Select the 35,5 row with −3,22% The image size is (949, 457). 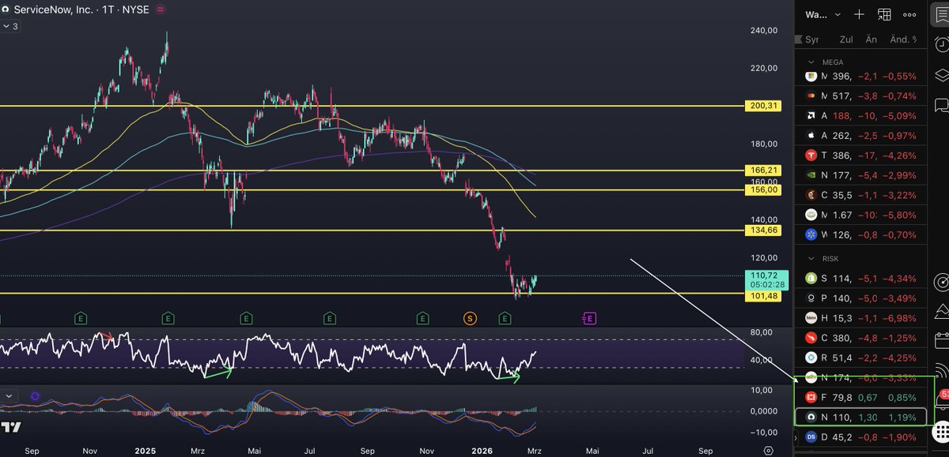click(863, 194)
